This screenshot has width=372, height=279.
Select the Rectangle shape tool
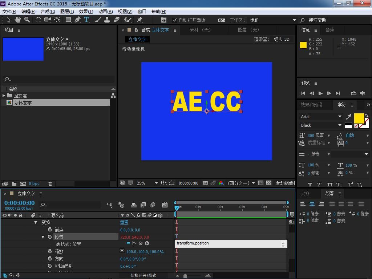pyautogui.click(x=68, y=20)
